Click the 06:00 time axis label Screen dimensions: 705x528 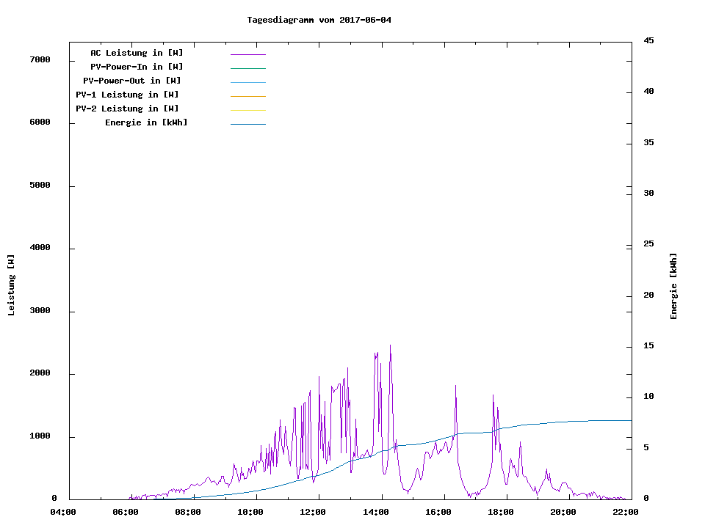click(126, 512)
